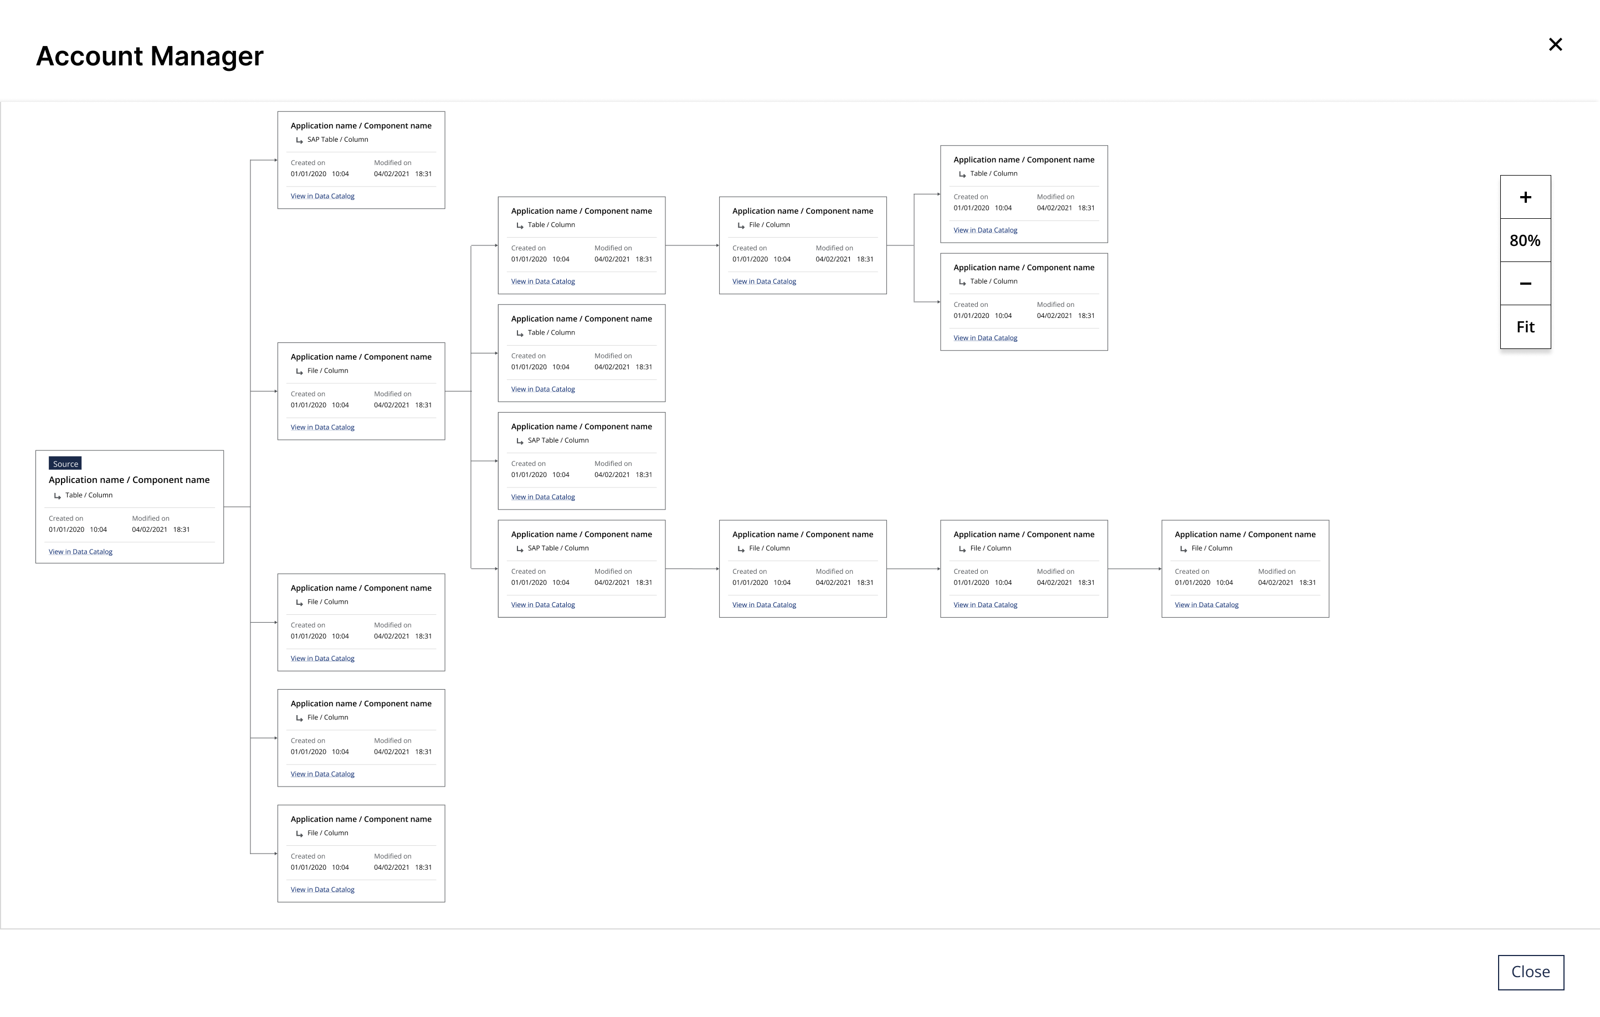Zoom out with the minus button

pos(1525,284)
